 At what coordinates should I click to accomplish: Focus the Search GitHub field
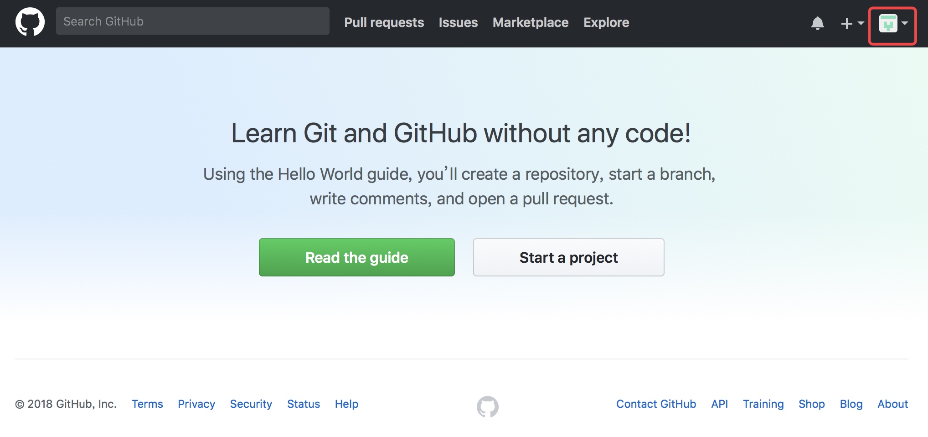pyautogui.click(x=193, y=21)
